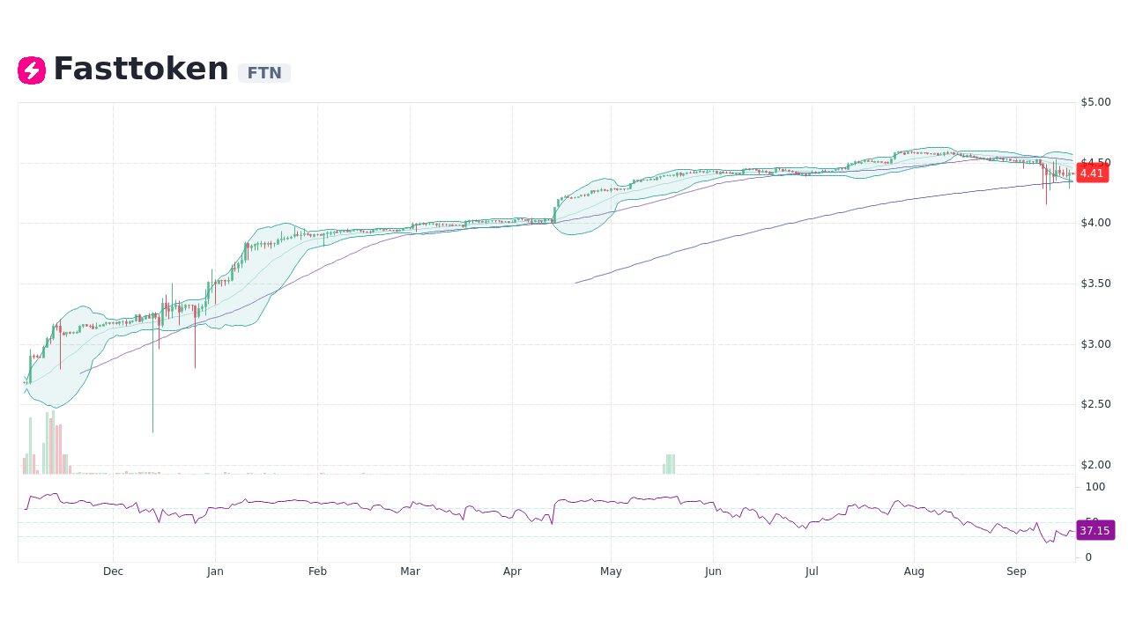
Task: Click the Fasttoken title text
Action: [141, 68]
